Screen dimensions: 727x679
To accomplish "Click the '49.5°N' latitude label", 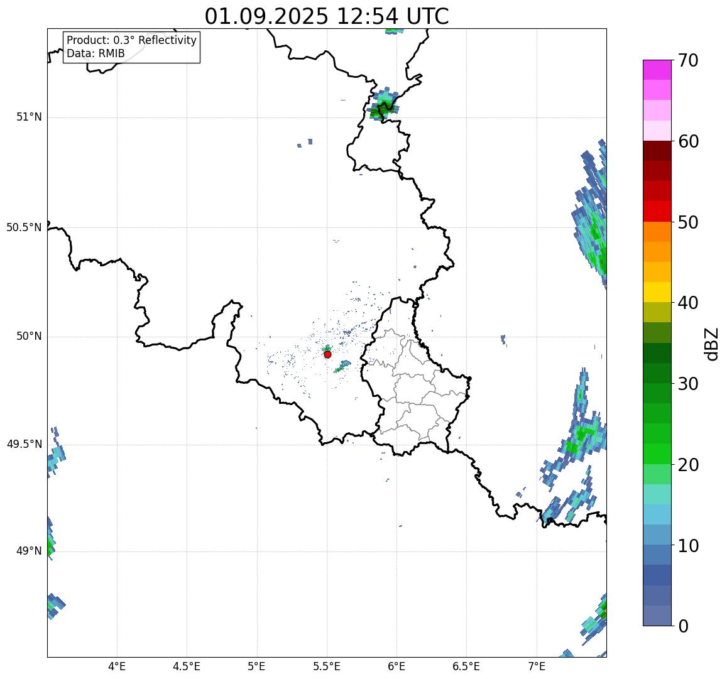I will (24, 445).
